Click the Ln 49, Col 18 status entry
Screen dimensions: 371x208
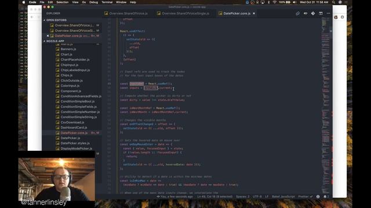click(x=214, y=196)
